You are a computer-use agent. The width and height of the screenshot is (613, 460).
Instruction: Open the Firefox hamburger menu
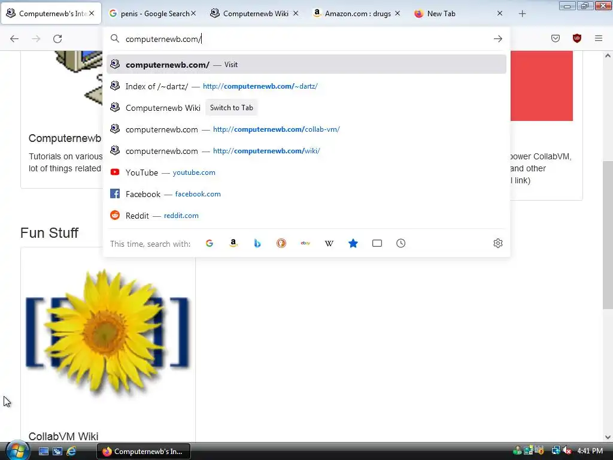[599, 38]
